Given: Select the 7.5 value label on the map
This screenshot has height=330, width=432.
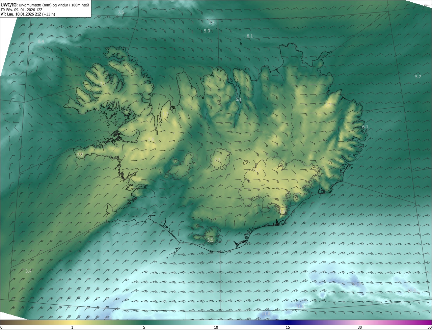Looking at the screenshot, I should tap(121, 12).
